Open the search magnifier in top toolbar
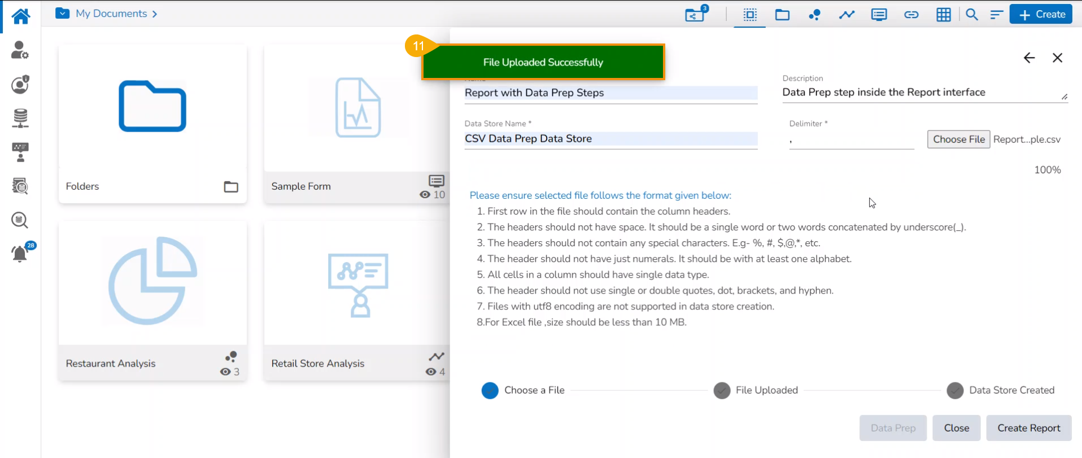Screen dimensions: 1082x458 coord(972,15)
